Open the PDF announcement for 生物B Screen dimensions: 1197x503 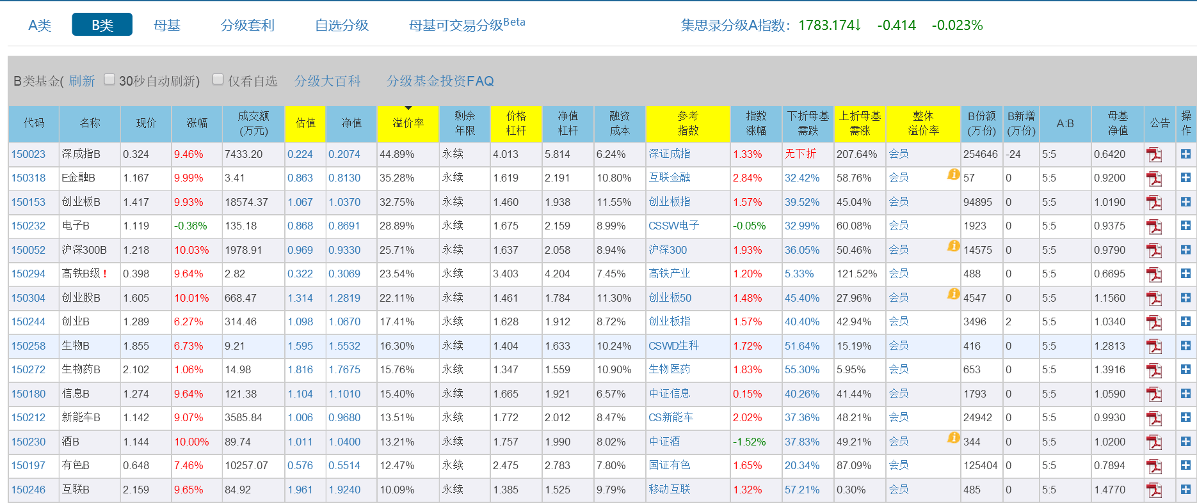(x=1154, y=346)
